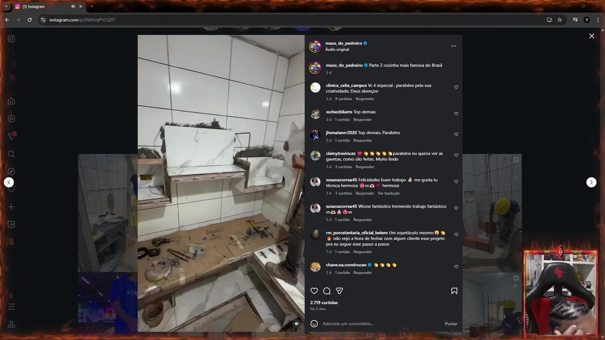Like the post with the heart icon
The height and width of the screenshot is (340, 605).
(314, 291)
